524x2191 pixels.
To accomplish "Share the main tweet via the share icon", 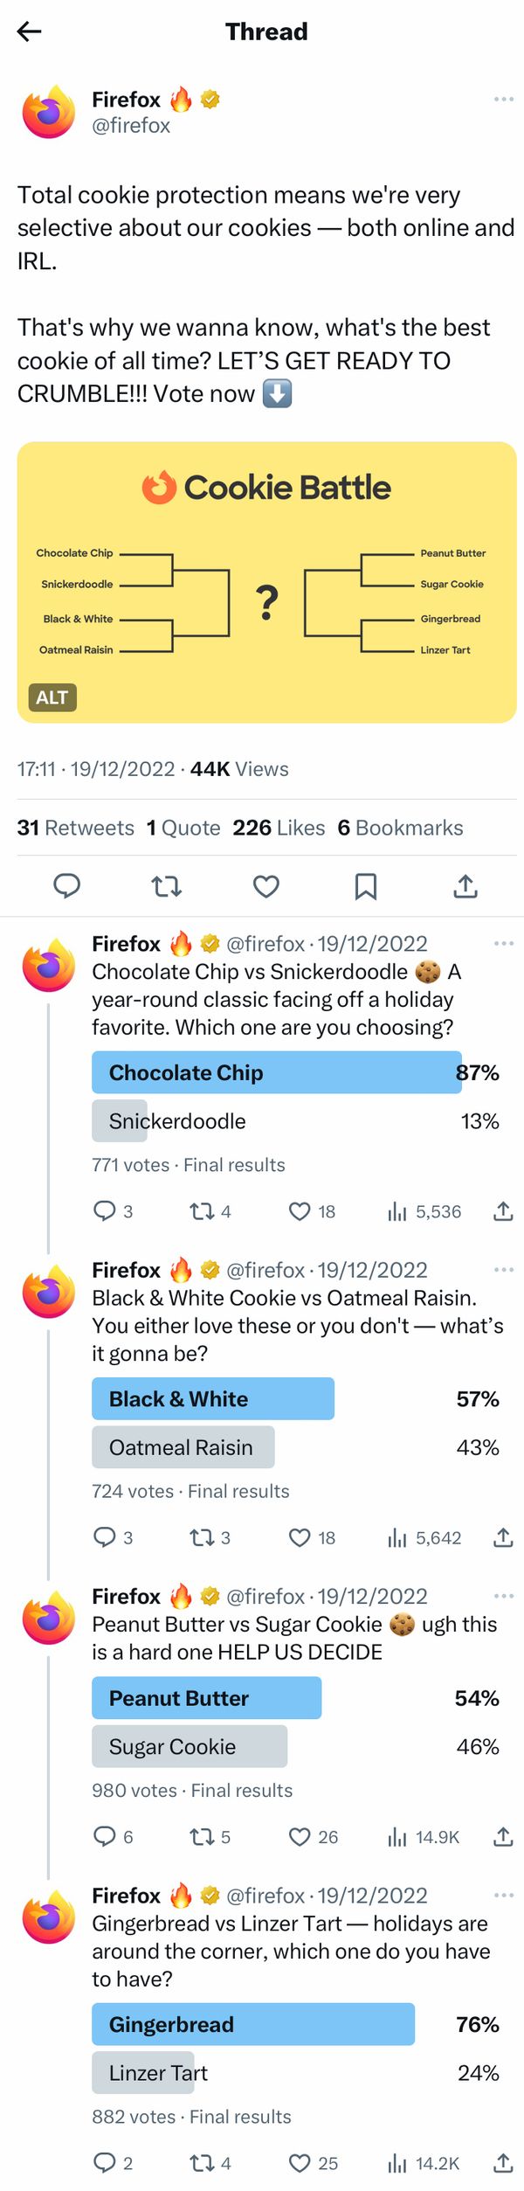I will tap(465, 885).
